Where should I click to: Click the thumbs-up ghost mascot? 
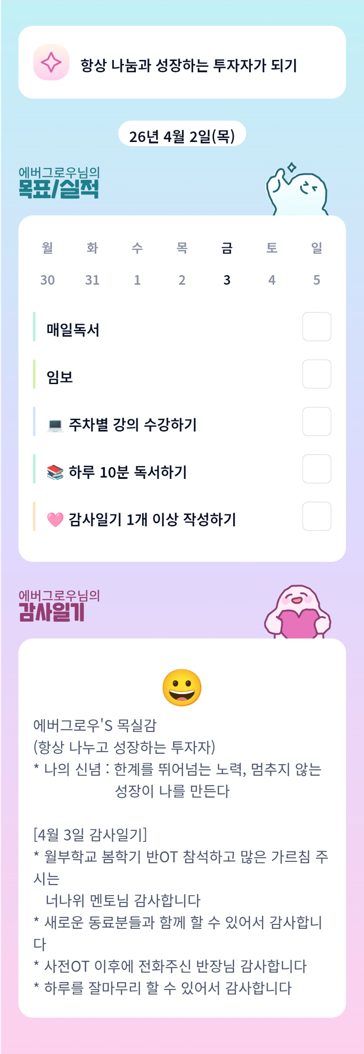[x=297, y=190]
